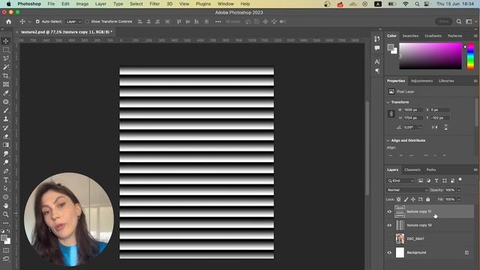480x270 pixels.
Task: Open the Fill slider dropdown arrow
Action: pos(459,199)
